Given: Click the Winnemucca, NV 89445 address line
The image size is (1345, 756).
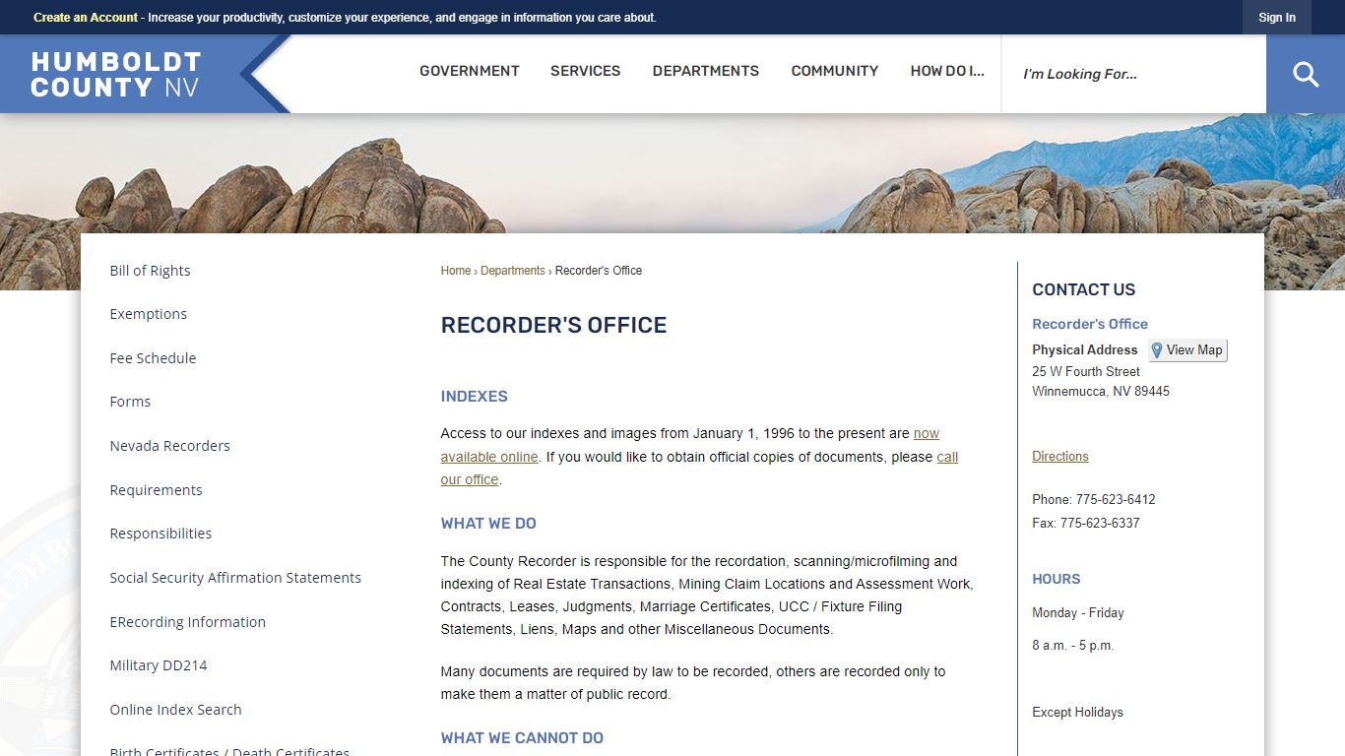Looking at the screenshot, I should [1101, 392].
